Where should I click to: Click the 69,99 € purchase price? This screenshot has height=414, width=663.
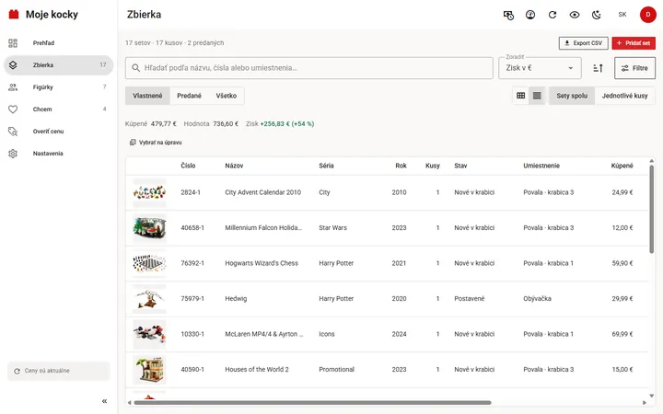click(x=622, y=334)
